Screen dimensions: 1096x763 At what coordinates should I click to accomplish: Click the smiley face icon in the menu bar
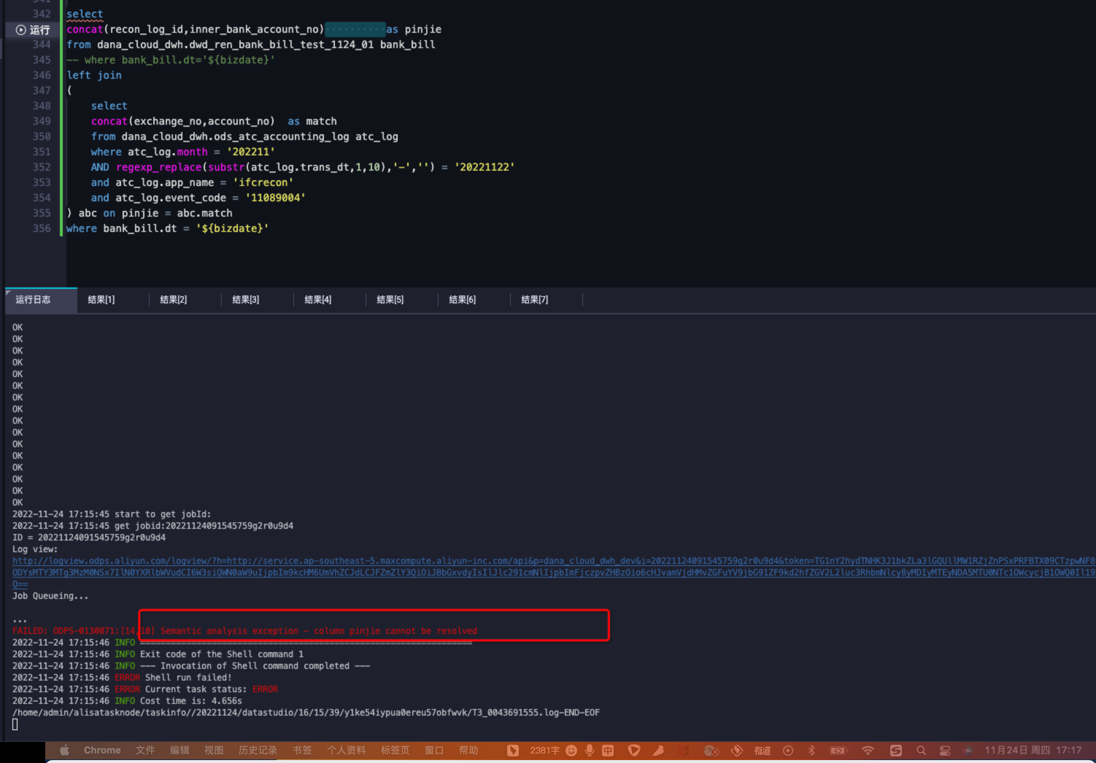click(x=571, y=750)
